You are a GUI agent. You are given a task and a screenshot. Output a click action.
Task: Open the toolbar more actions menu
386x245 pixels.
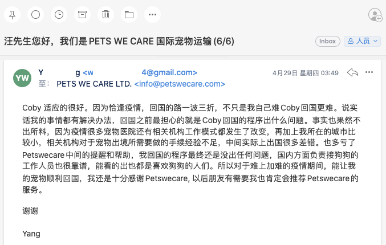coord(152,14)
